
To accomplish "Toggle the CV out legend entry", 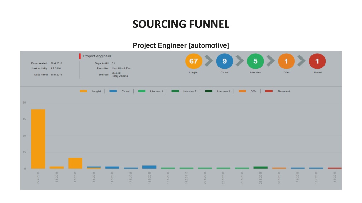I will pos(119,91).
